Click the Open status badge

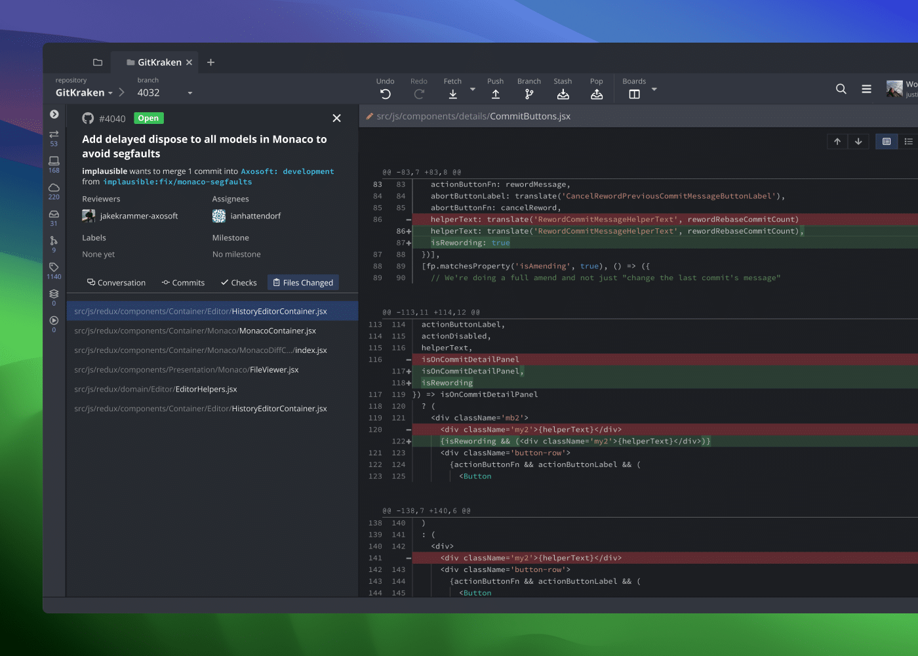pos(148,118)
